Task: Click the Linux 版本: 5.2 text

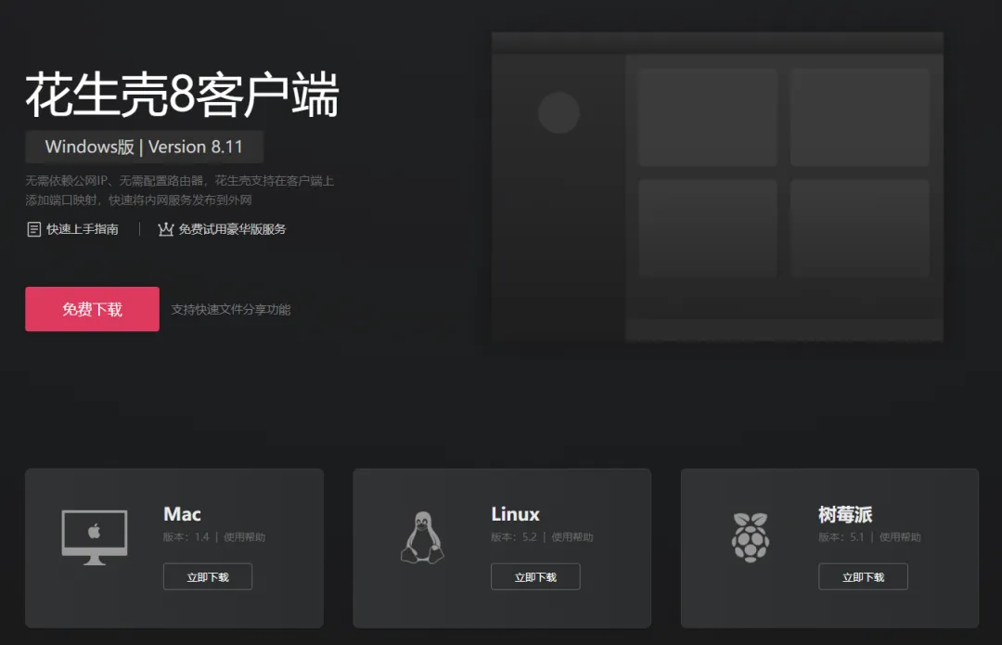Action: point(514,537)
